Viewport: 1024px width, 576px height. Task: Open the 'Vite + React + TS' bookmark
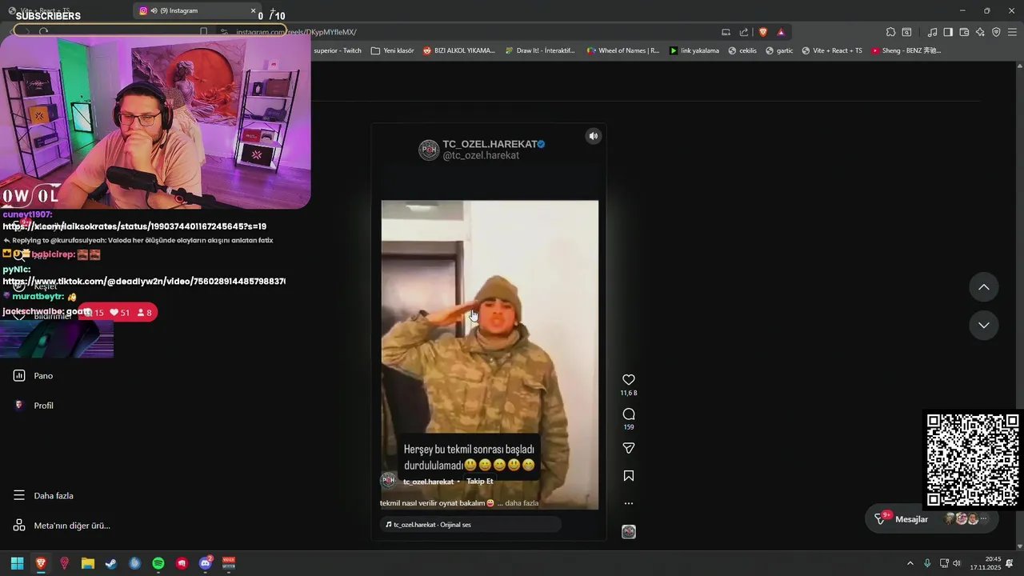(x=831, y=50)
